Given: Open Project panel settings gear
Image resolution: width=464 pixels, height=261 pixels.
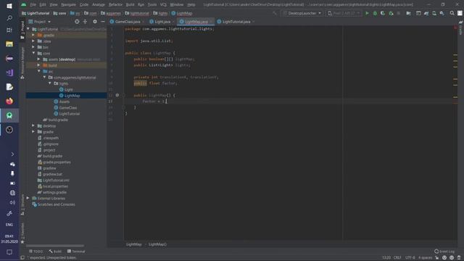Looking at the screenshot, I should point(95,22).
